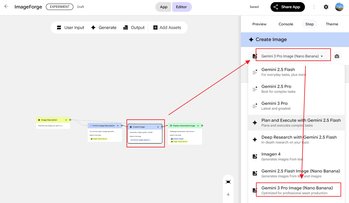
Task: Click the Saved status text
Action: 254,7
